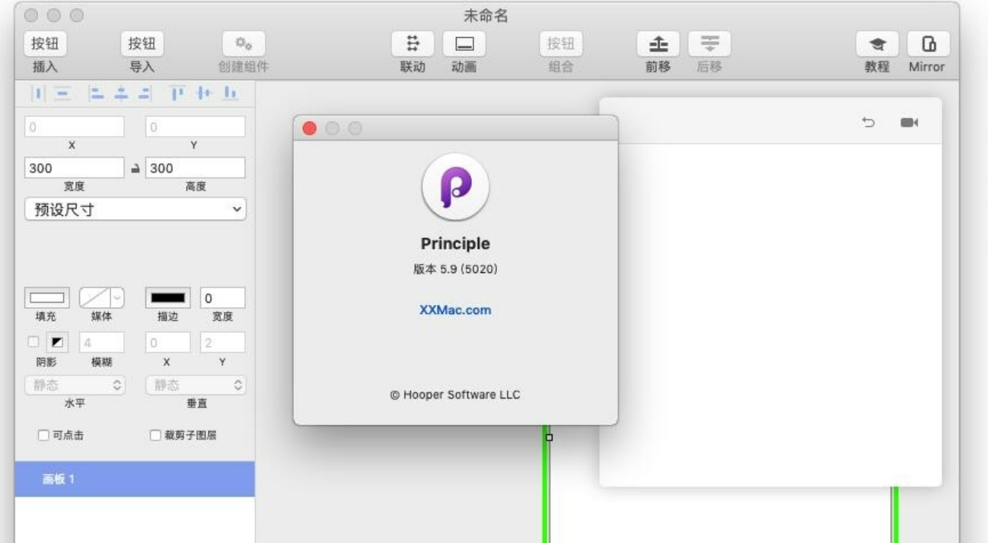Image resolution: width=988 pixels, height=543 pixels.
Task: Open the 描边 stroke color swatch
Action: coord(168,298)
